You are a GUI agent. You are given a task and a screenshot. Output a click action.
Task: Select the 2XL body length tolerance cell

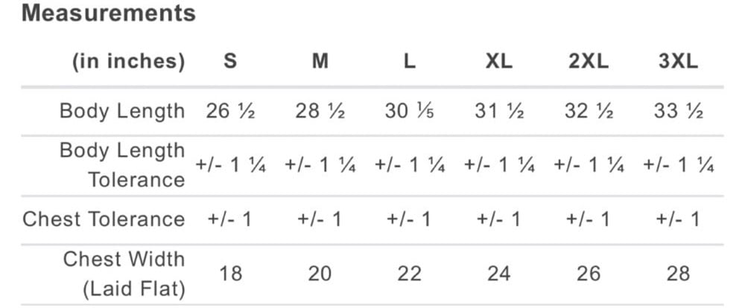(x=589, y=165)
